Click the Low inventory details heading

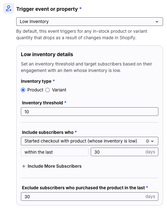47,55
